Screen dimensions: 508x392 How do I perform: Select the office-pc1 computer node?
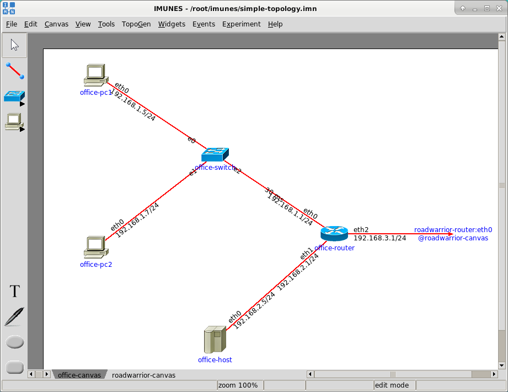coord(96,75)
